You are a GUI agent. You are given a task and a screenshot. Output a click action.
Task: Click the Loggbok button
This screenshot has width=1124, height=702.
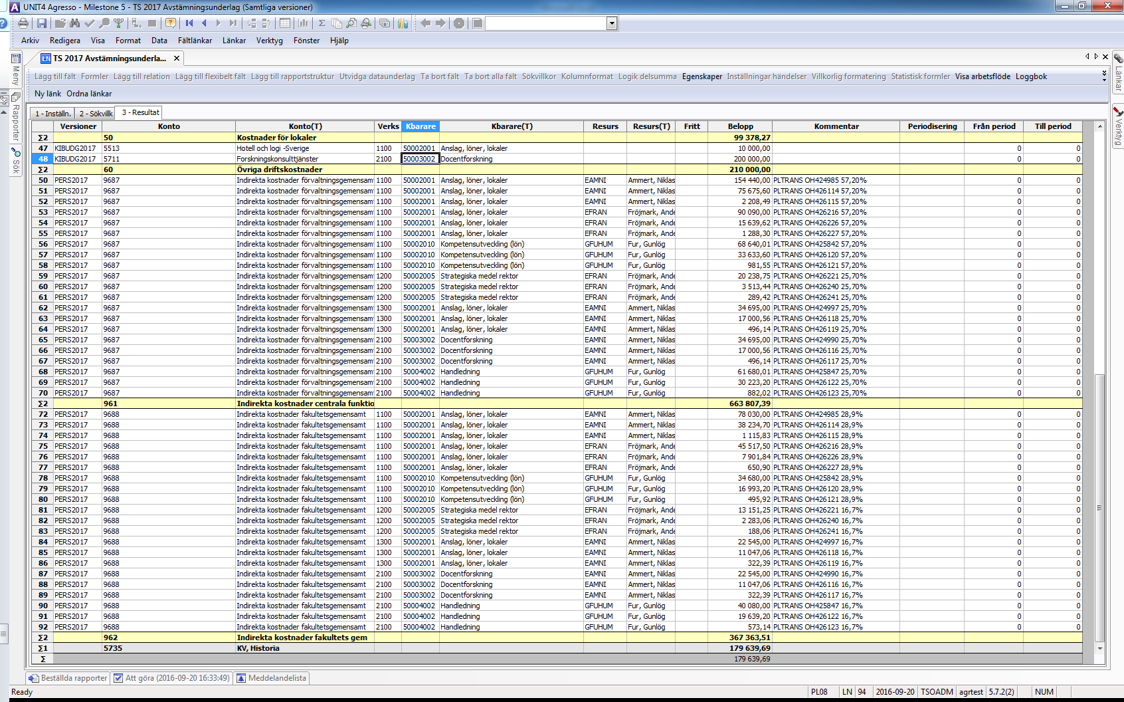point(1031,76)
